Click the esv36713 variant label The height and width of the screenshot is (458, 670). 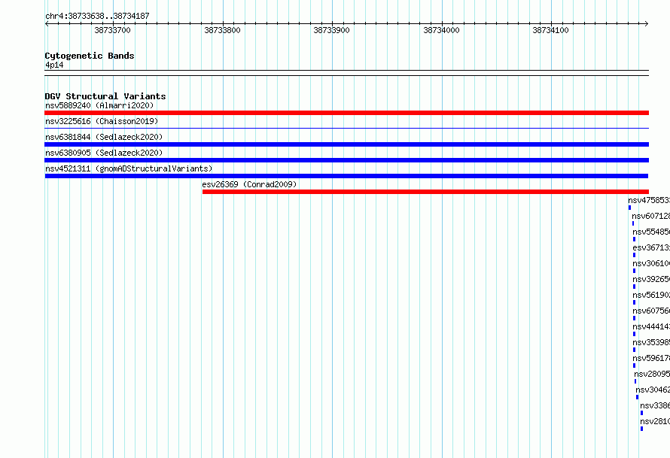pyautogui.click(x=651, y=247)
